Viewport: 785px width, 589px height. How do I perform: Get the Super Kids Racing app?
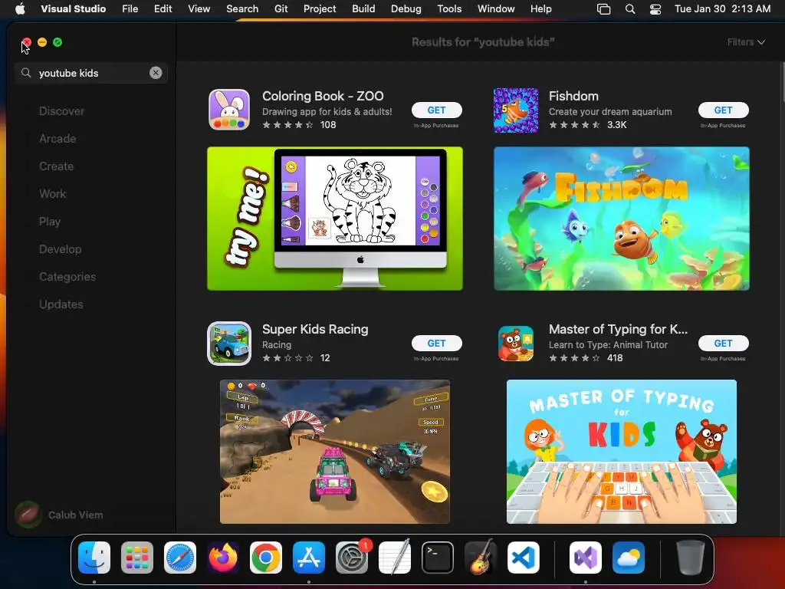click(436, 343)
